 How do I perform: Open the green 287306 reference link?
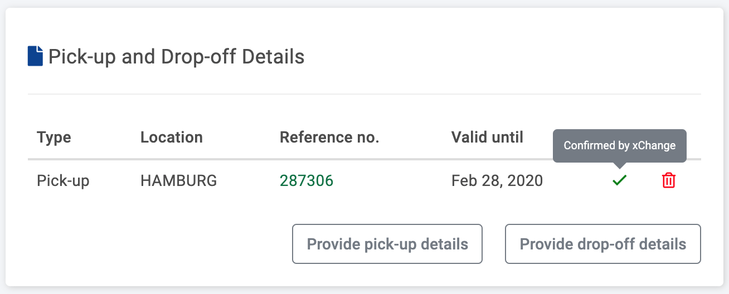307,181
